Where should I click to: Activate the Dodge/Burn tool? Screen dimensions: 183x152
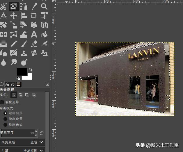24,62
